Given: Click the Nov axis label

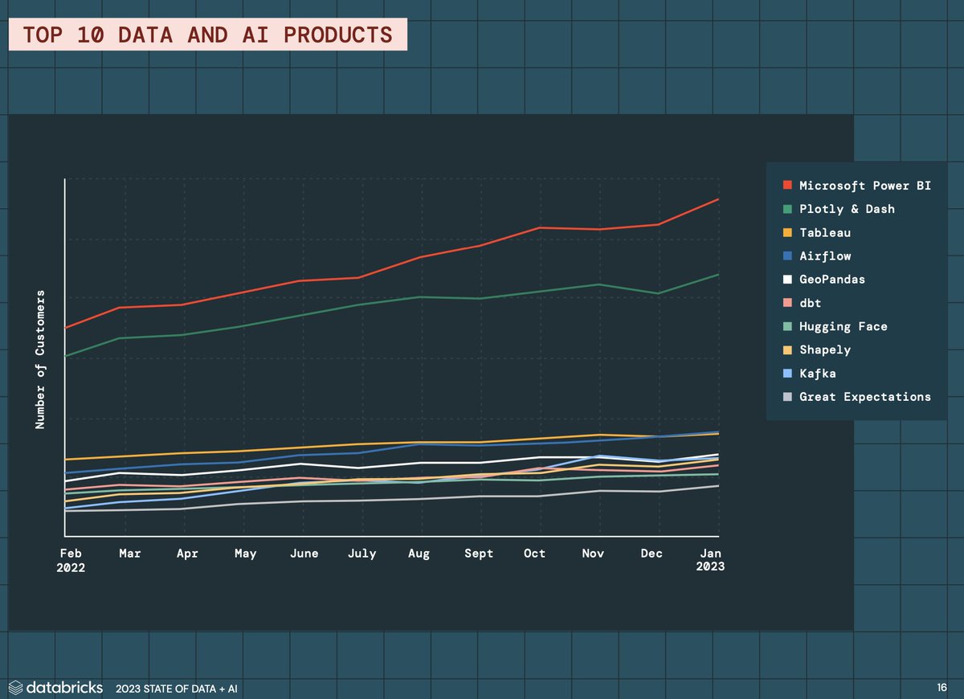Looking at the screenshot, I should [x=593, y=554].
